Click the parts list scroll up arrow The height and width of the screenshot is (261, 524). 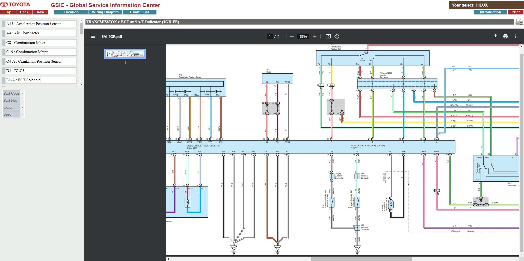(81, 20)
